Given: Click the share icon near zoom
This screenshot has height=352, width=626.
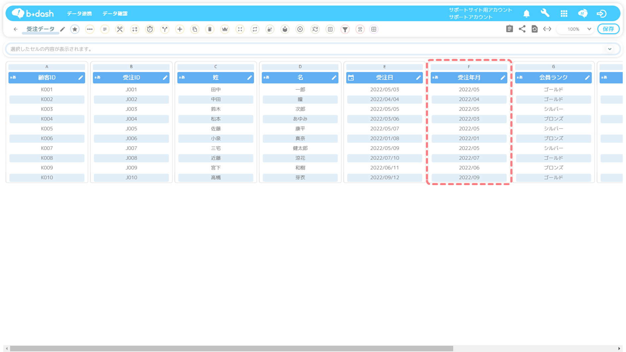Looking at the screenshot, I should pyautogui.click(x=522, y=29).
